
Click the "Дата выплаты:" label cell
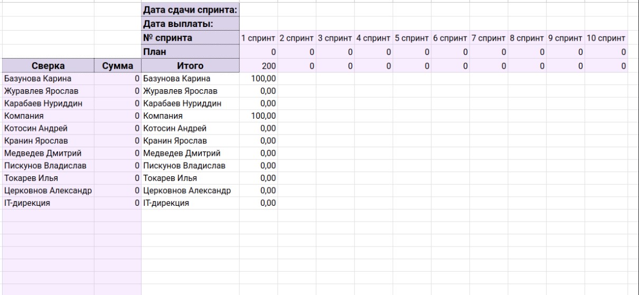pyautogui.click(x=190, y=24)
